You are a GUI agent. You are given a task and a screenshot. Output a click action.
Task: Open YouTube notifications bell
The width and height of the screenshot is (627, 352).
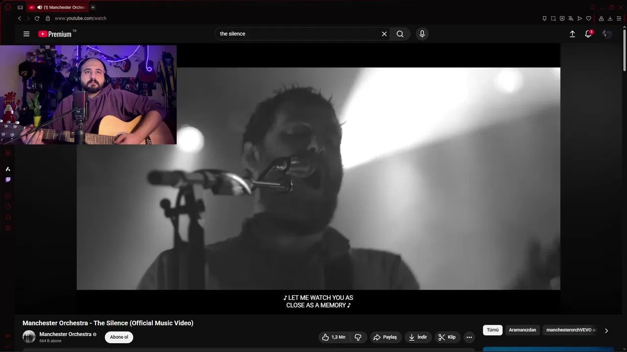[588, 34]
